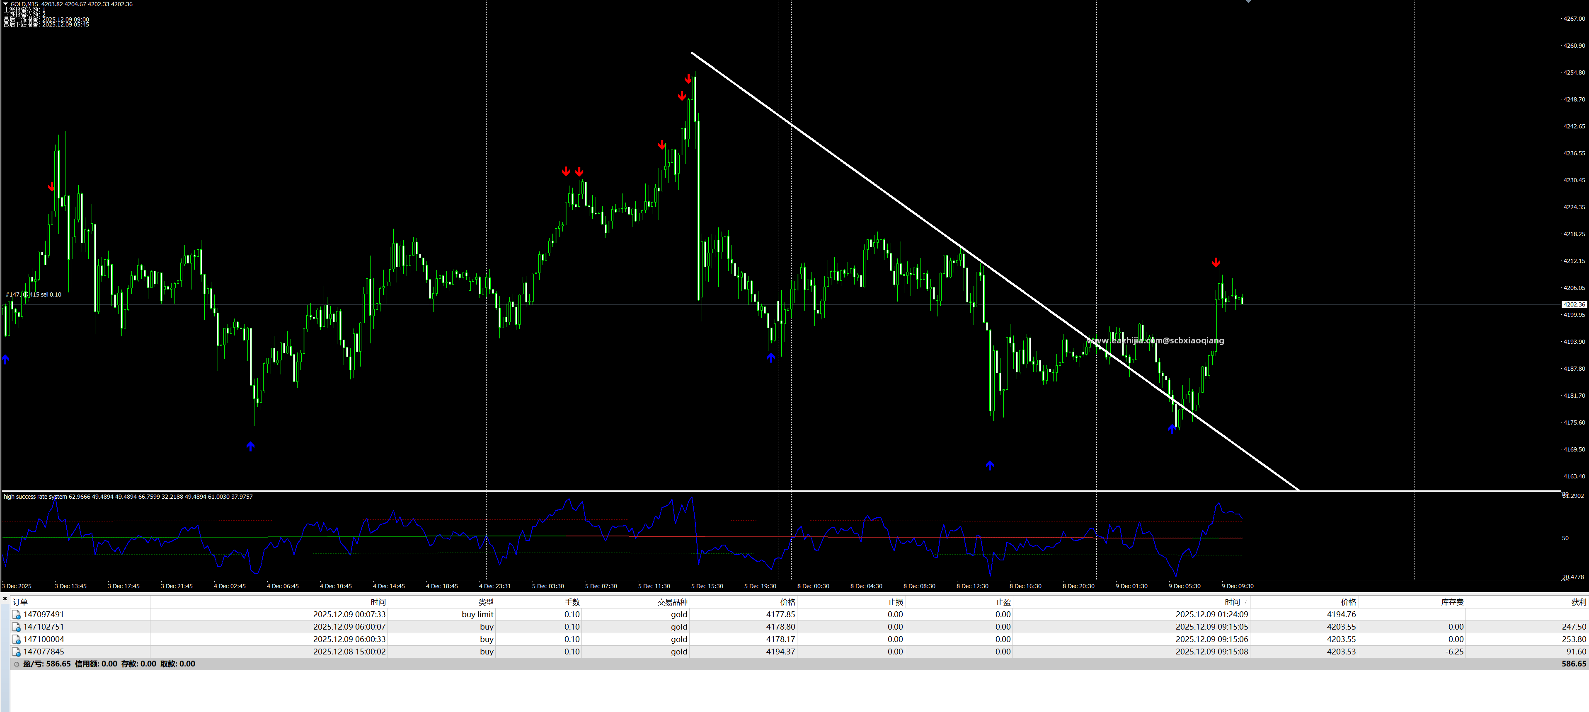Click the 盈/亏: 586.65 summary text
The height and width of the screenshot is (712, 1589).
(x=47, y=664)
